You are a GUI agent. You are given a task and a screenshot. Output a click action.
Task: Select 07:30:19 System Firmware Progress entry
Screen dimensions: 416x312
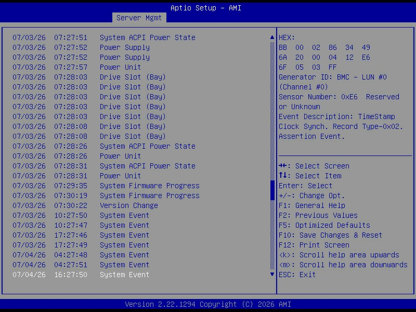click(x=106, y=196)
